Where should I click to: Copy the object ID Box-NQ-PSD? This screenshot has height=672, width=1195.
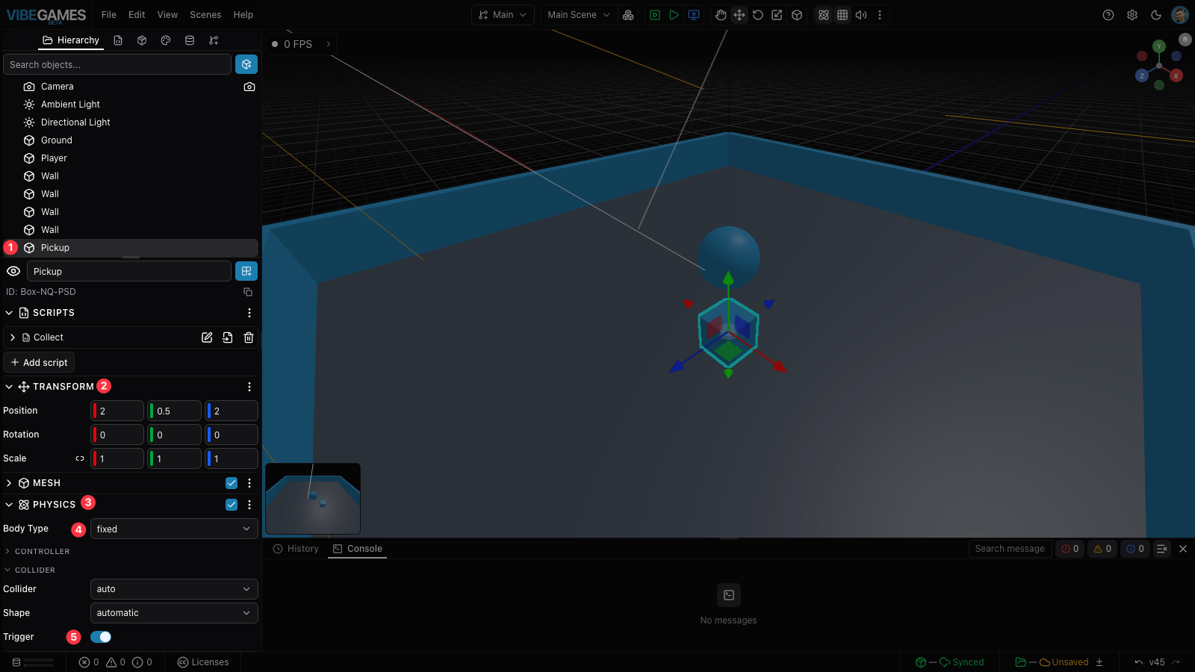248,292
